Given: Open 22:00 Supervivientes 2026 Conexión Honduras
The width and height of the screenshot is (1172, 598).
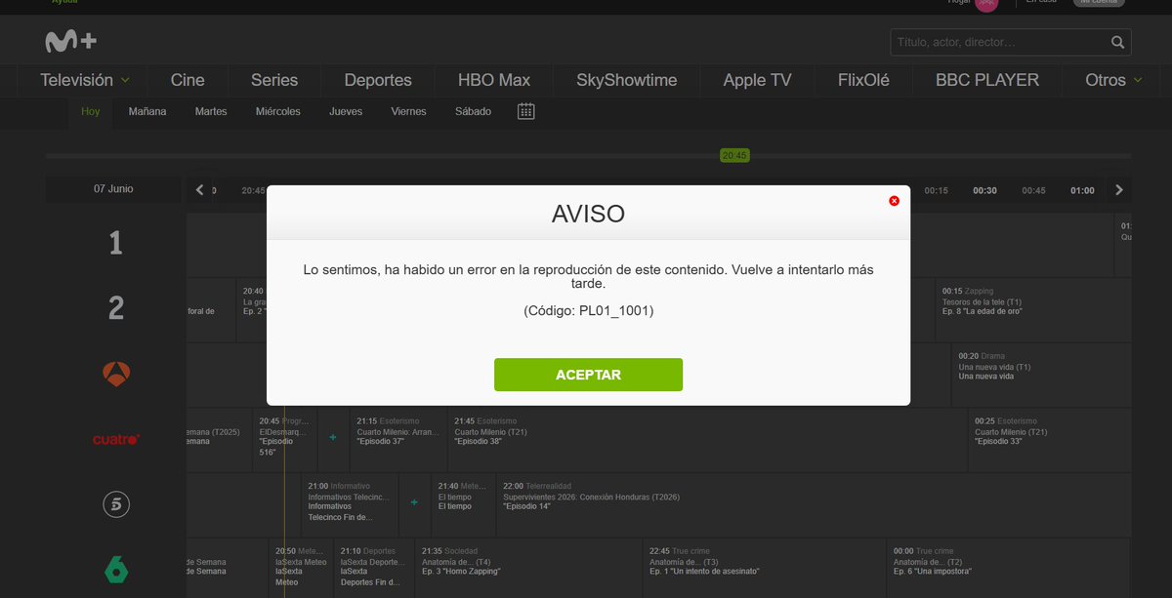Looking at the screenshot, I should [814, 504].
